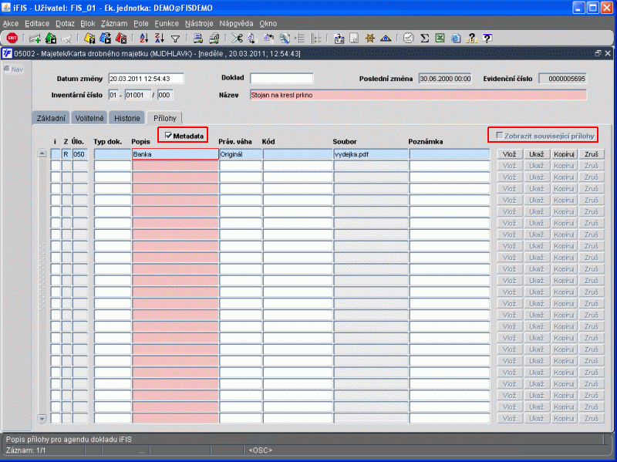This screenshot has width=617, height=462.
Task: Click the print toolbar icon
Action: tap(198, 38)
